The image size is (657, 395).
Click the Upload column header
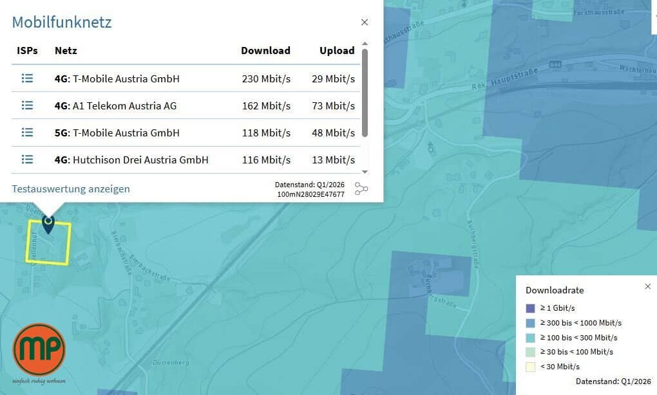(337, 51)
